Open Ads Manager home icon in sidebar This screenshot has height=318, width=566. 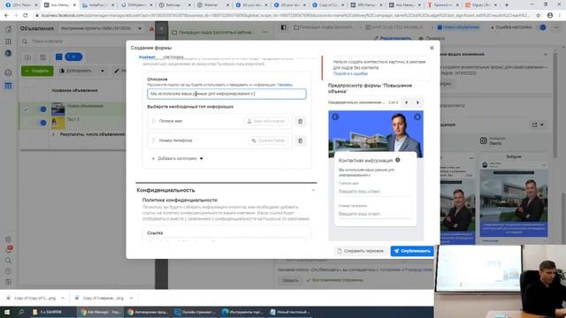[8, 29]
